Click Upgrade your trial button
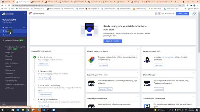The image size is (200, 112). click(113, 41)
